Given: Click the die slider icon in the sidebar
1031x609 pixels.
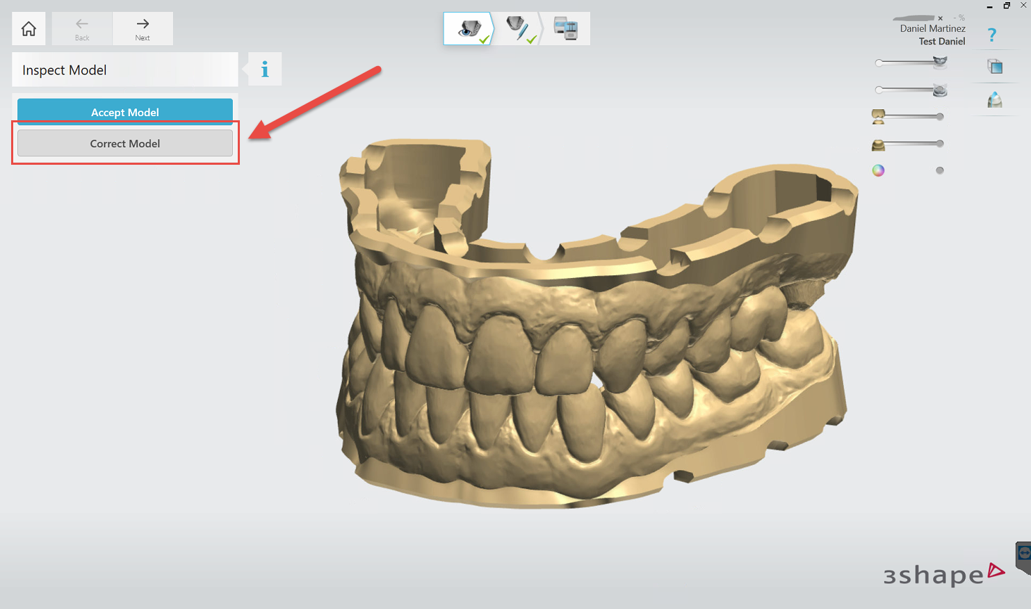Looking at the screenshot, I should pos(878,117).
